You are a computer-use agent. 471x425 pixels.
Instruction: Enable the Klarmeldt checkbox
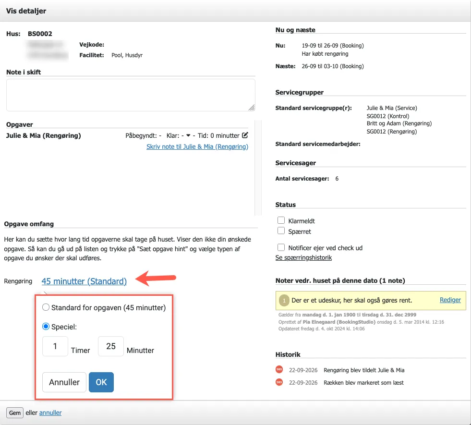281,220
